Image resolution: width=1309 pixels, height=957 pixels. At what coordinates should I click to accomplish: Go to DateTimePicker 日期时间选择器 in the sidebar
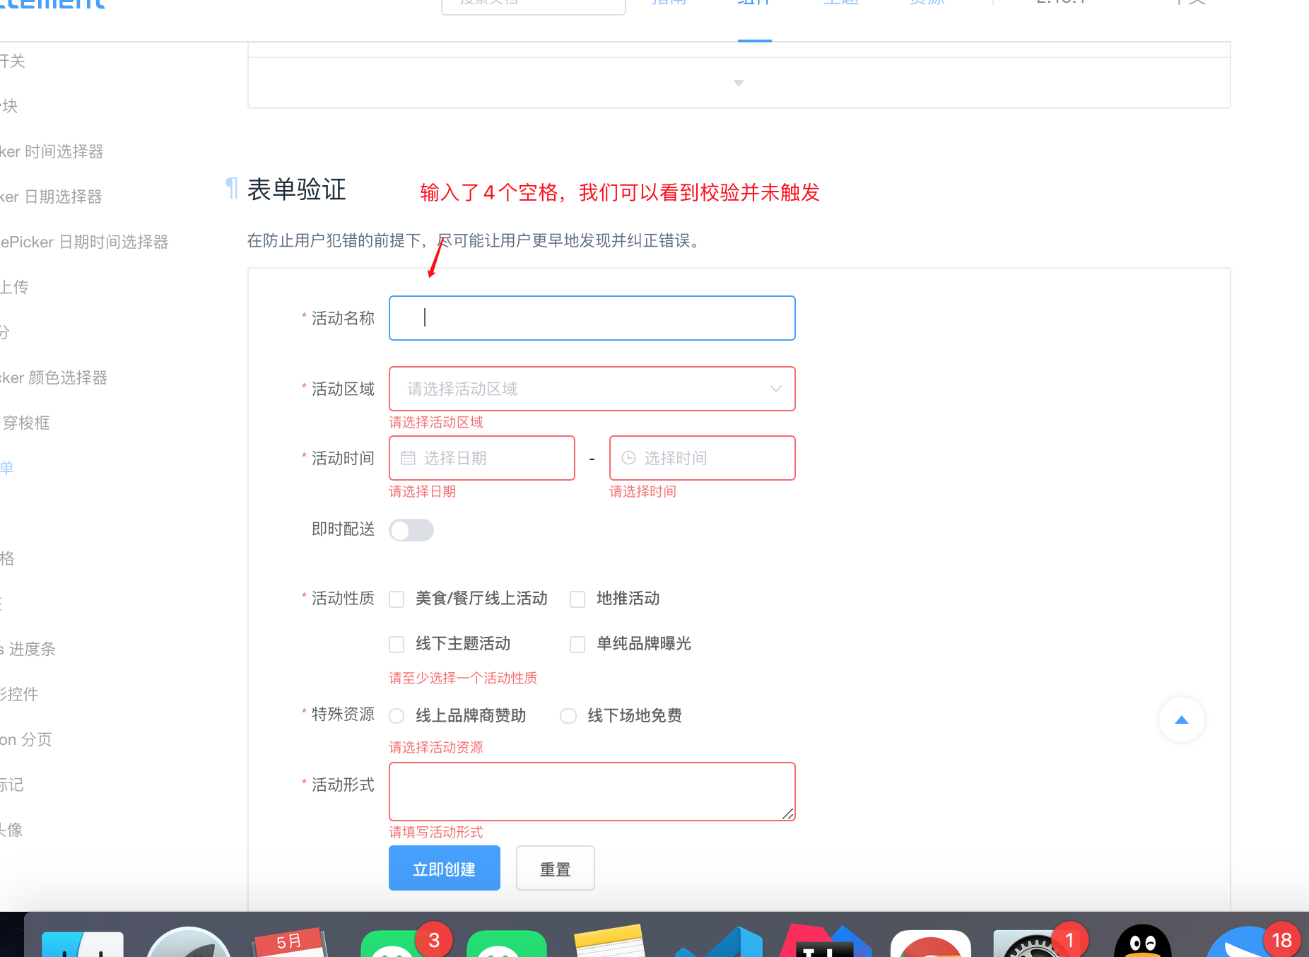(84, 242)
